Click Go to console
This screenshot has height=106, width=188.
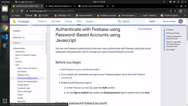pyautogui.click(x=169, y=21)
